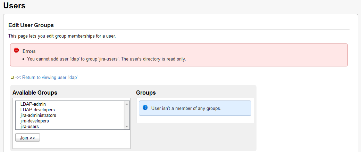The height and width of the screenshot is (152, 361).
Task: Select jira-users in Available Groups
Action: (30, 126)
